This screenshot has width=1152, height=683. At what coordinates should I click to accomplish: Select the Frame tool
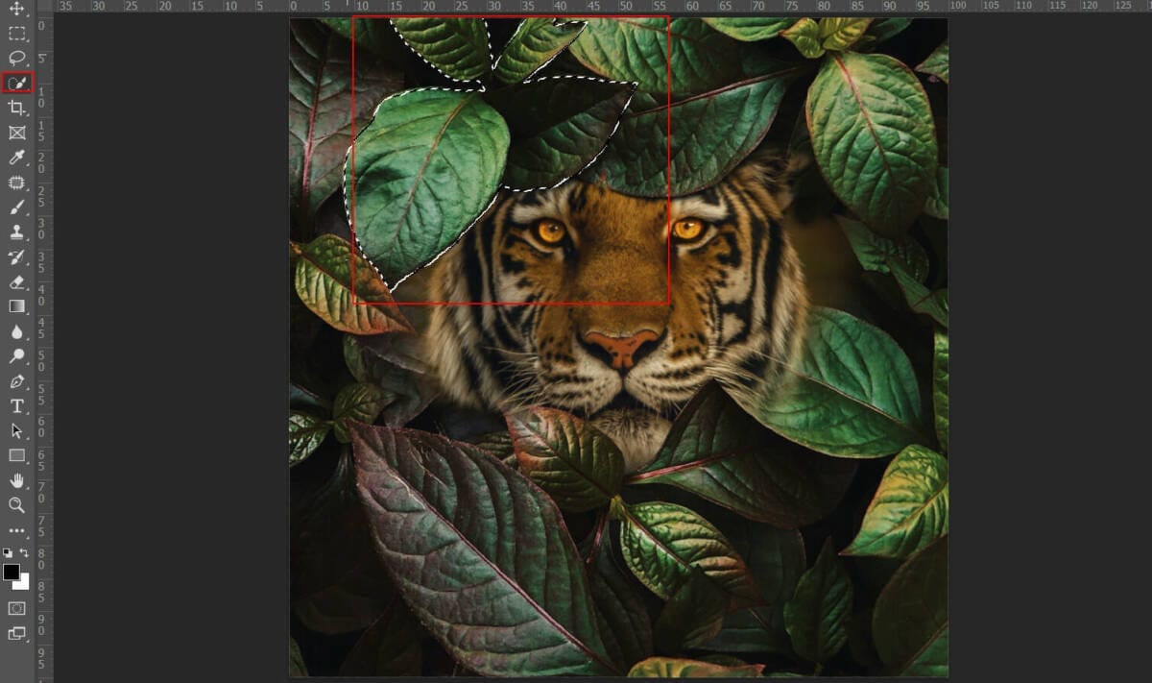coord(16,134)
